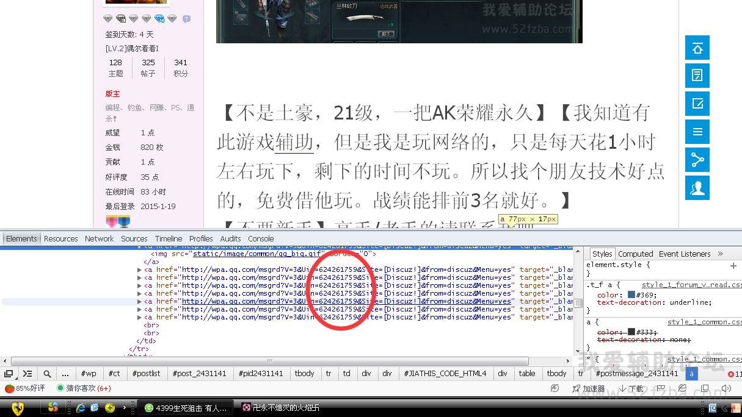Click the style_1_forum_v…read.css source link
Screen dimensions: 742x417
coord(692,285)
